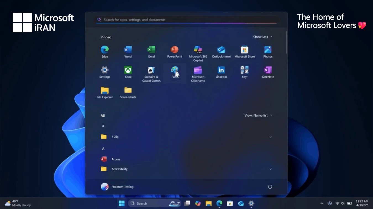Open Task View from taskbar
This screenshot has height=209, width=373.
pyautogui.click(x=187, y=203)
